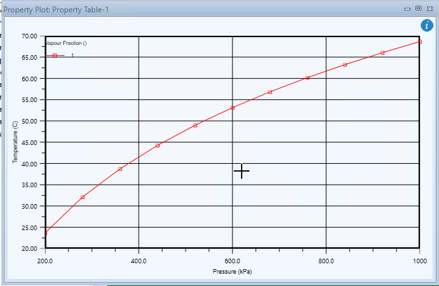
Task: Select the data point marker at 600 kPa
Action: pyautogui.click(x=233, y=108)
